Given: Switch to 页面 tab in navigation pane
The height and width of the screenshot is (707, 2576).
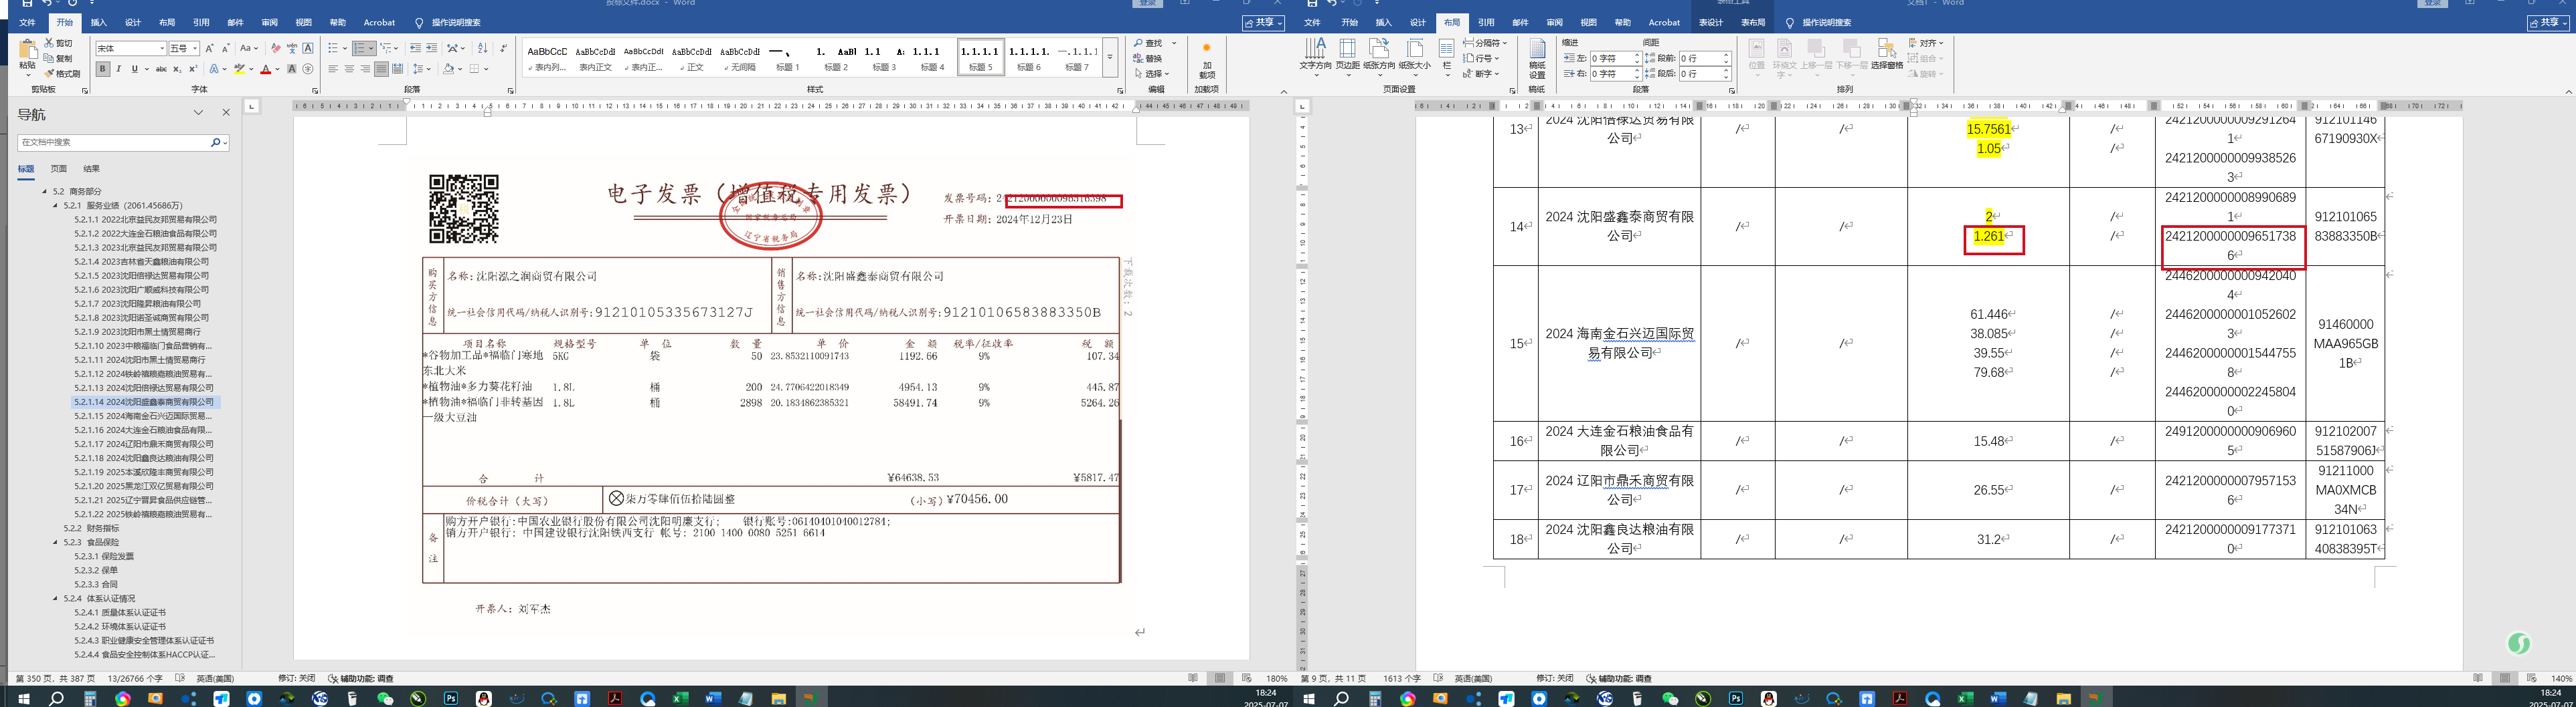Looking at the screenshot, I should [59, 169].
